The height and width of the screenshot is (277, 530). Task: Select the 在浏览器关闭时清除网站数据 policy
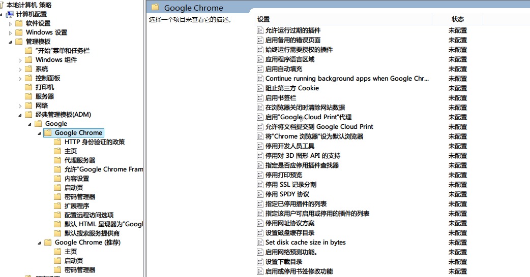(x=305, y=108)
